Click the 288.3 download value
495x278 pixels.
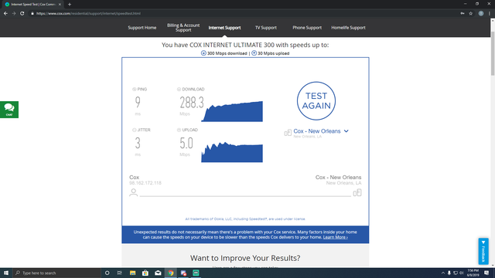pyautogui.click(x=192, y=103)
